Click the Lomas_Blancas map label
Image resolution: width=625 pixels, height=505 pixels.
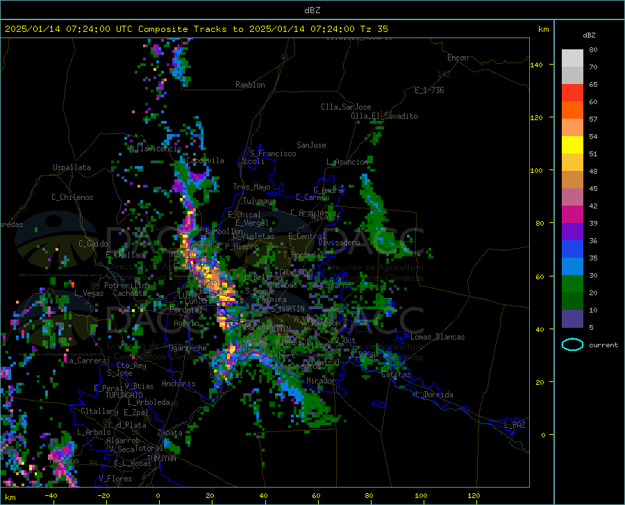pyautogui.click(x=437, y=337)
